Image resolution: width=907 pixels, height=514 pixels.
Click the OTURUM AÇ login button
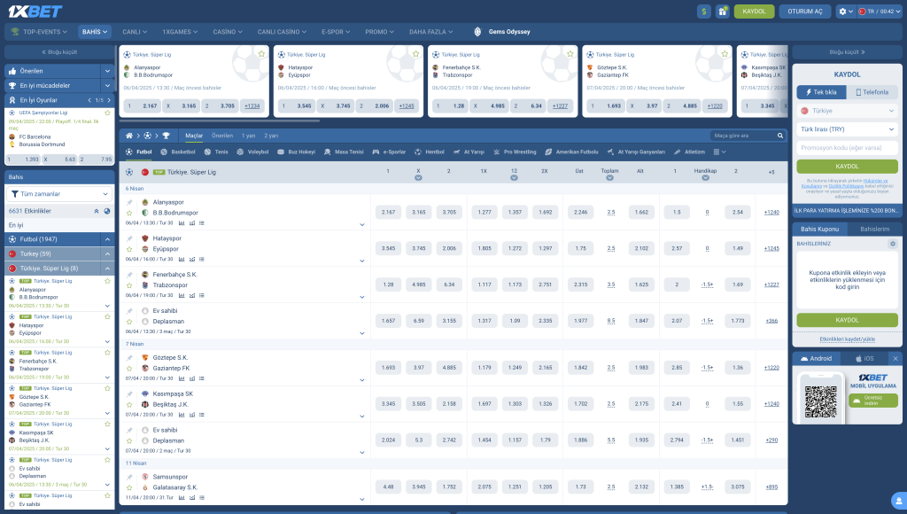(804, 12)
